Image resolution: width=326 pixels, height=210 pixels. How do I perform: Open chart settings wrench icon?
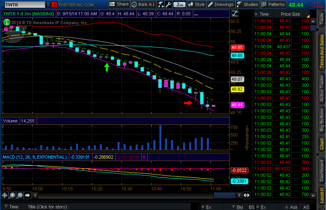pyautogui.click(x=168, y=4)
